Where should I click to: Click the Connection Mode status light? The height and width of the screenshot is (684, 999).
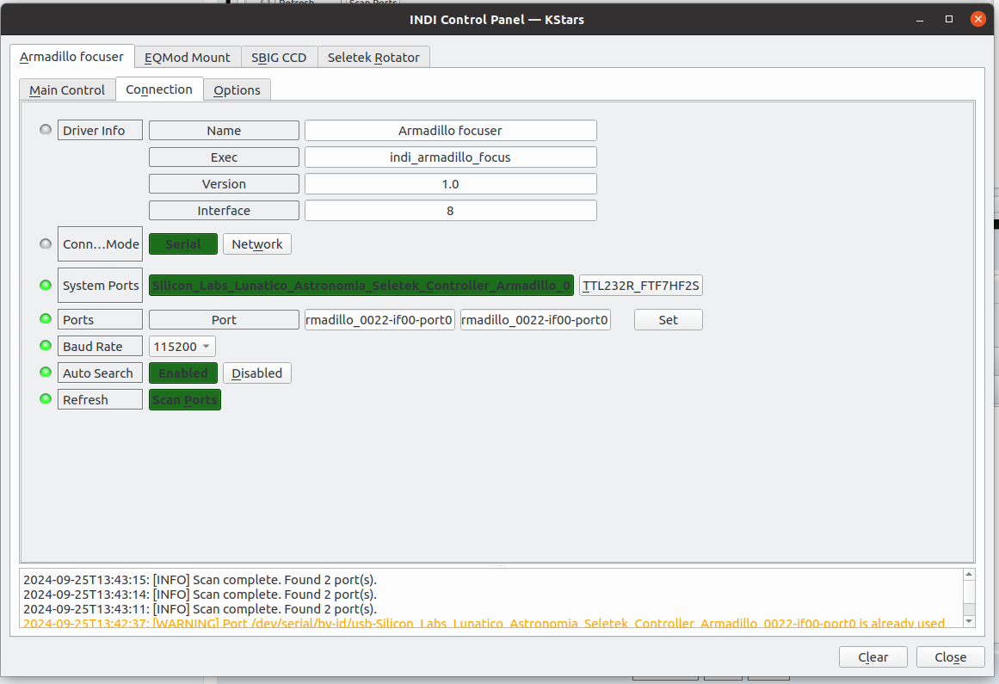tap(46, 244)
